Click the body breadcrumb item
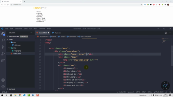 click(x=62, y=37)
